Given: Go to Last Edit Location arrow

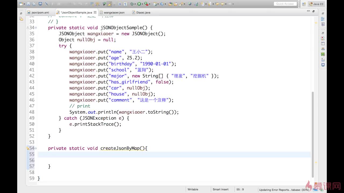Looking at the screenshot, I should 217,4.
